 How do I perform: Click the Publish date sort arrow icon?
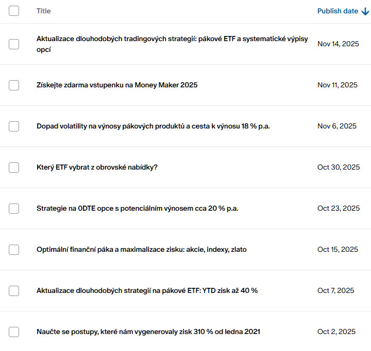point(365,11)
